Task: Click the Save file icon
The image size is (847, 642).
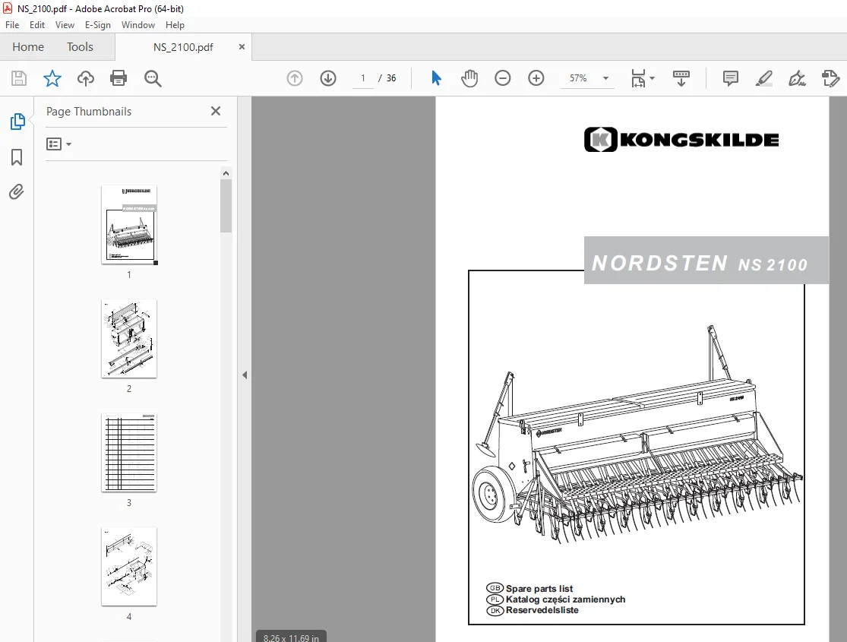Action: (x=19, y=78)
